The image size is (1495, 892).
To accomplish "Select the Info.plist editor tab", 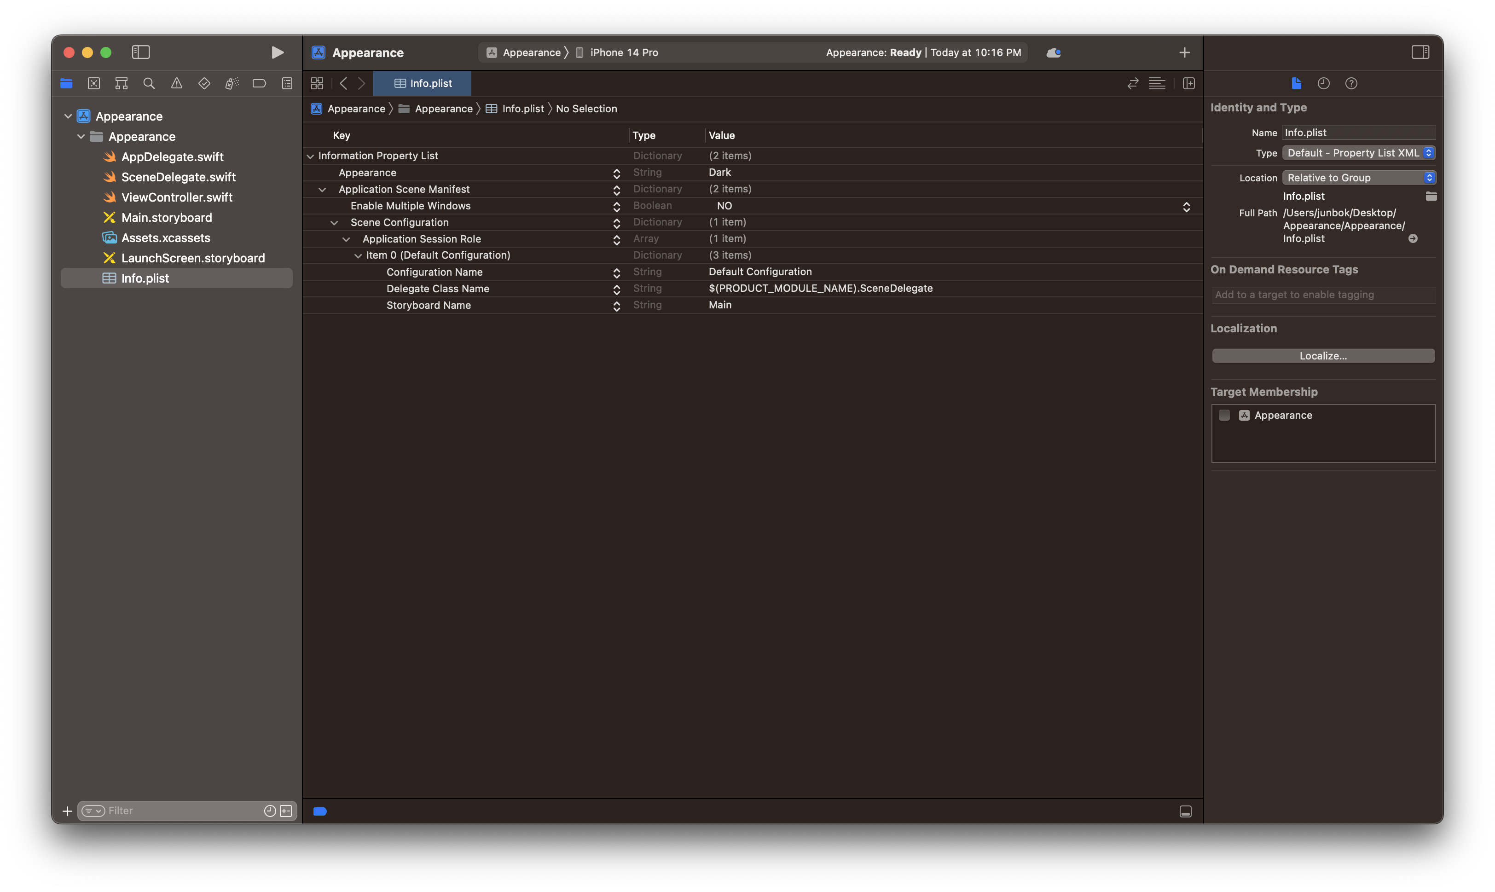I will click(x=422, y=84).
